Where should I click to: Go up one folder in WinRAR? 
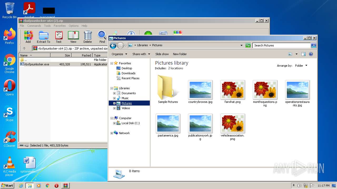[24, 48]
